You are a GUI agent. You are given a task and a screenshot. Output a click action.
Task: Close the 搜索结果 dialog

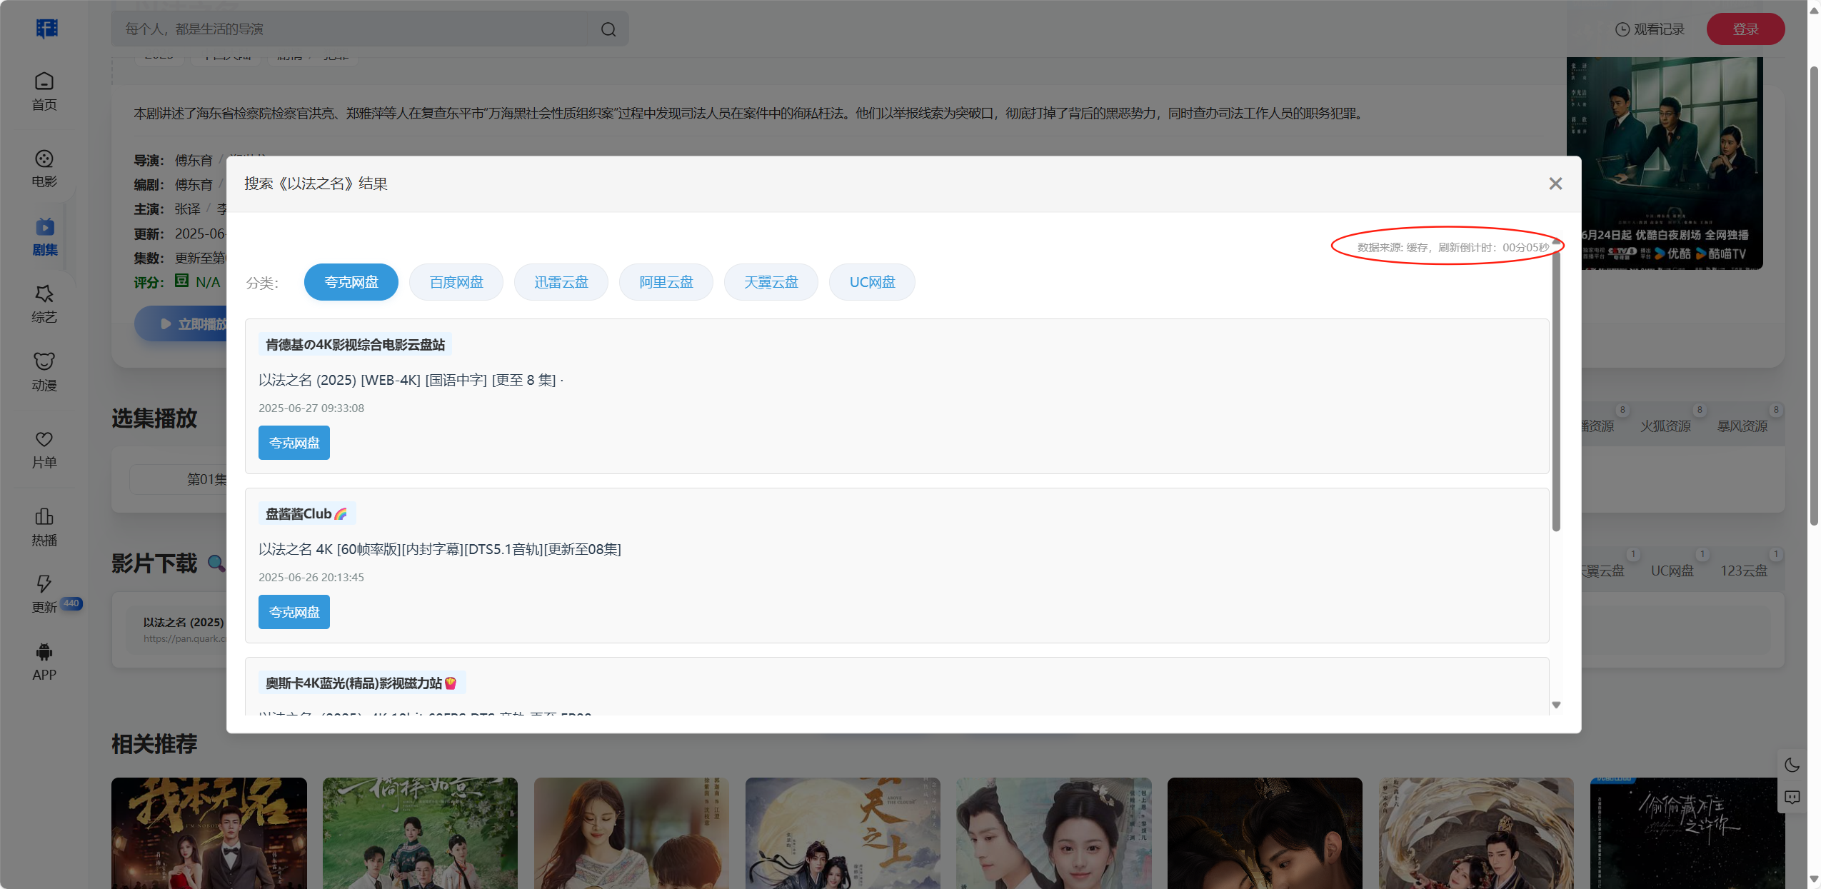(1555, 184)
